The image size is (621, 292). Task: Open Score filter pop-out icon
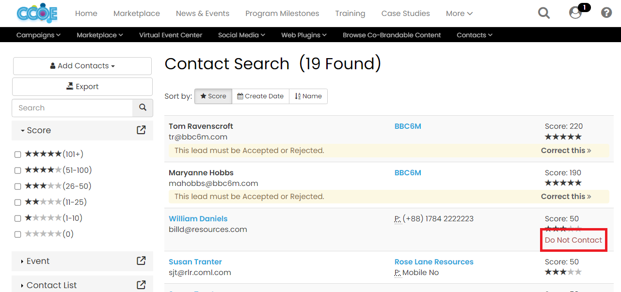[x=141, y=130]
